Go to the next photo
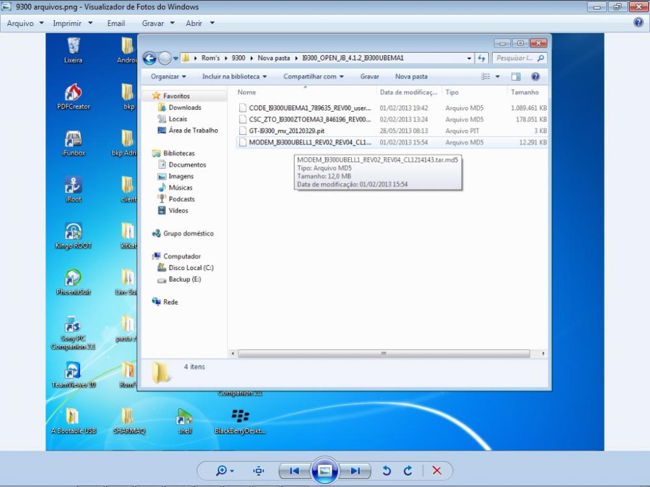Image resolution: width=650 pixels, height=487 pixels. pos(355,471)
